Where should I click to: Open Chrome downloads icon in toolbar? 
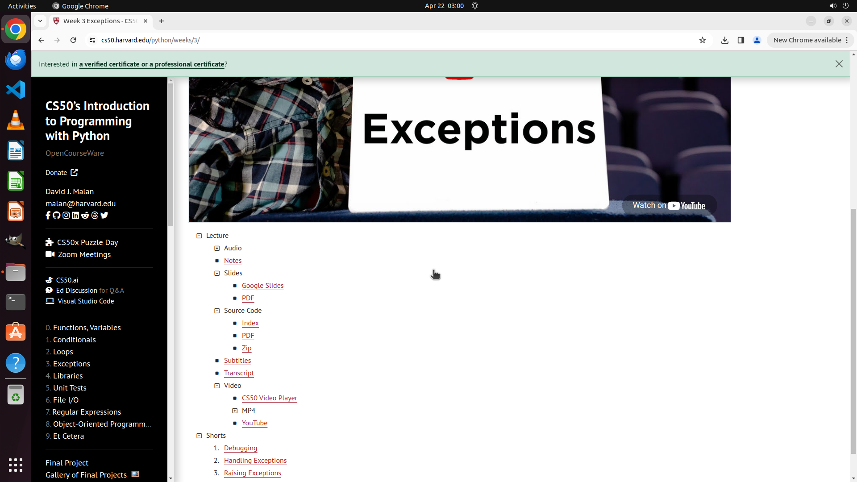725,40
